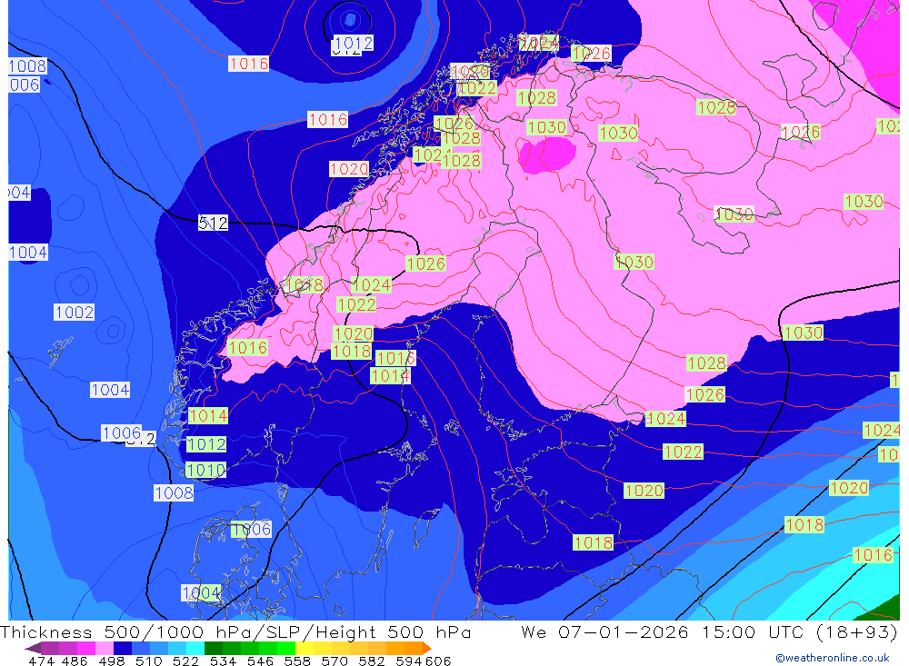The width and height of the screenshot is (909, 666).
Task: Click the 1010 pressure label
Action: pyautogui.click(x=205, y=470)
